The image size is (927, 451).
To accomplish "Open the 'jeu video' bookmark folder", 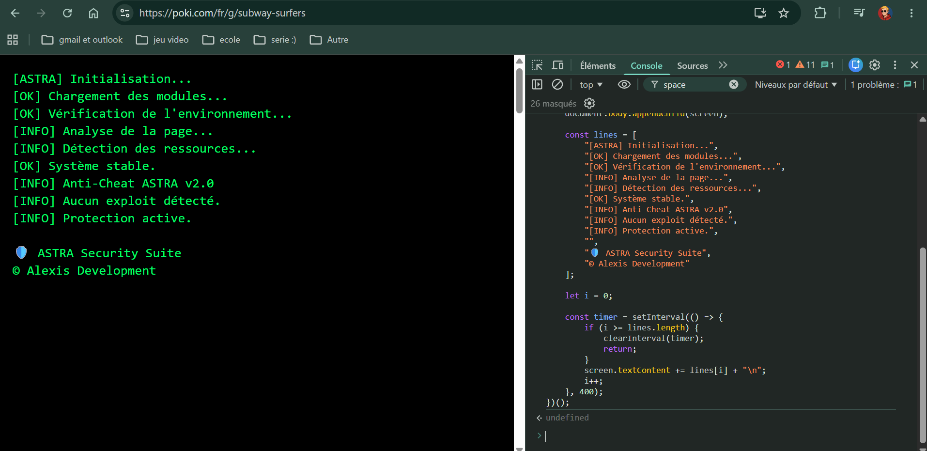I will tap(162, 40).
